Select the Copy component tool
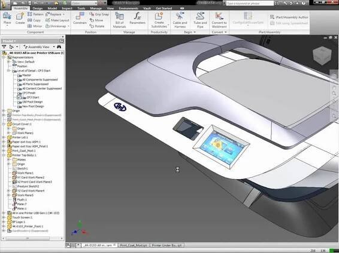This screenshot has width=339, height=253. 34,20
